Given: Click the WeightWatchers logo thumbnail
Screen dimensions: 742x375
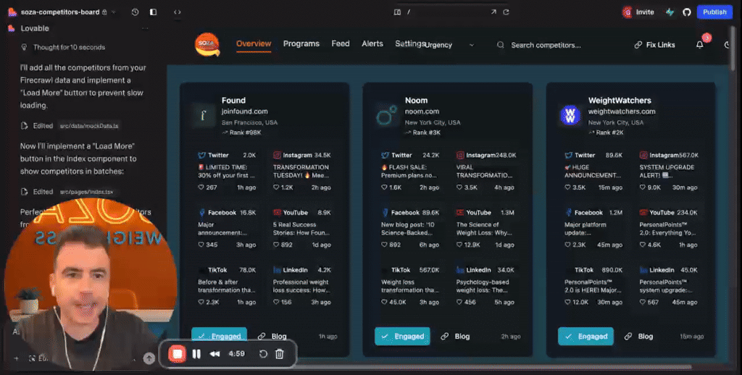Looking at the screenshot, I should [570, 115].
